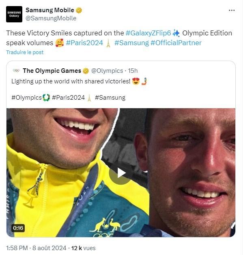Open the @SamsungMobile handle
The image size is (243, 255).
(51, 18)
